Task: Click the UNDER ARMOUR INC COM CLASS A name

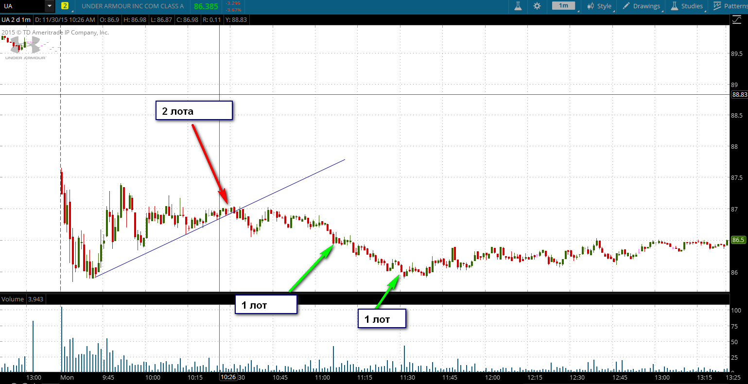Action: (133, 6)
